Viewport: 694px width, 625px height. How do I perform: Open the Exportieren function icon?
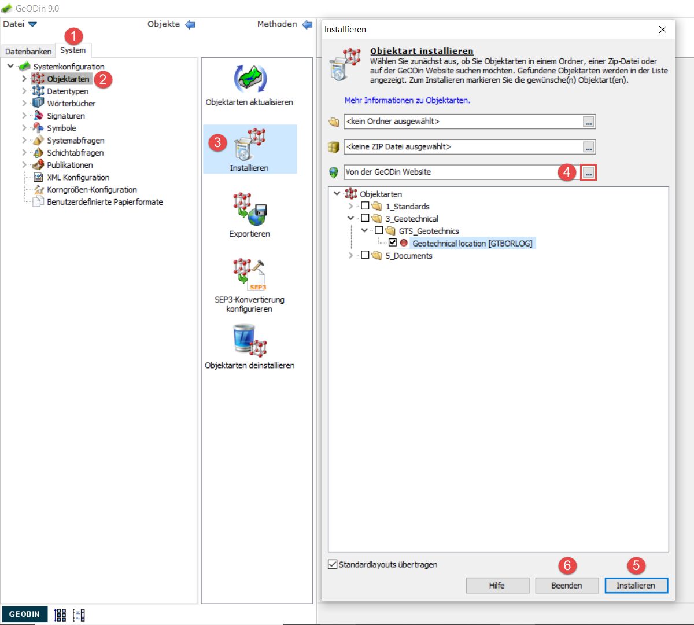(250, 209)
